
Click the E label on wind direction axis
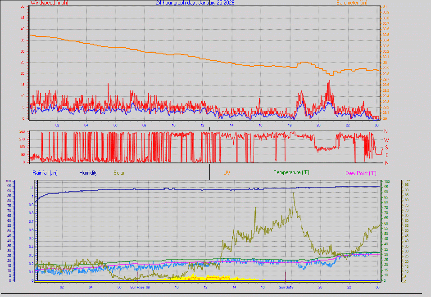pyautogui.click(x=386, y=155)
